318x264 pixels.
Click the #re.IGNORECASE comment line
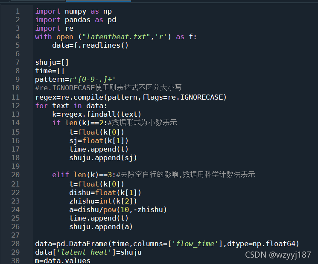[108, 88]
